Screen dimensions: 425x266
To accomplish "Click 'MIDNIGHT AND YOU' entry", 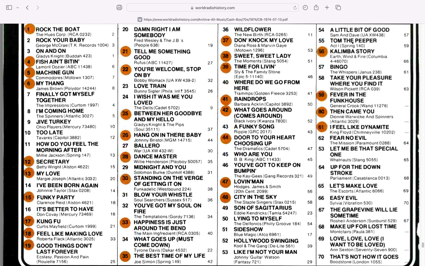I will pos(160,167).
